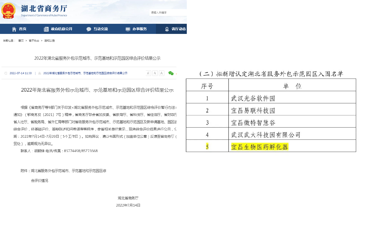Reset font size with plain A button
Screen dimensions: 367x226
161,73
